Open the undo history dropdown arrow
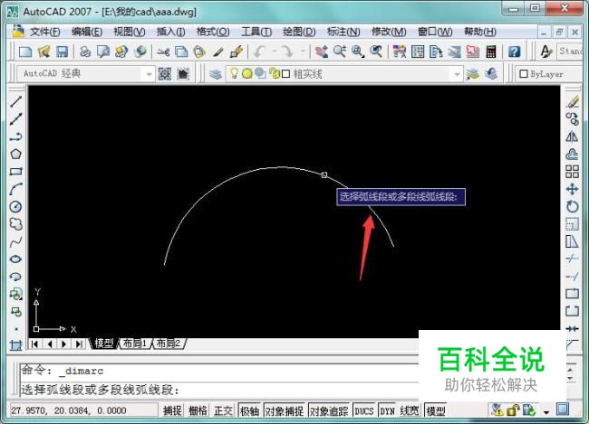 click(x=275, y=52)
